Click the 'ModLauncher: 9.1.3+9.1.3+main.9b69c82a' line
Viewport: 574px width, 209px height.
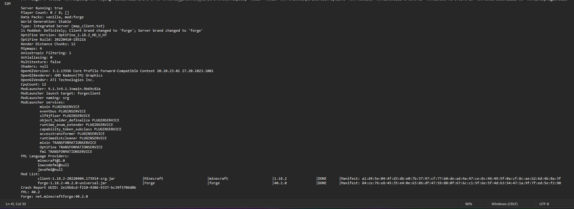[x=61, y=89]
